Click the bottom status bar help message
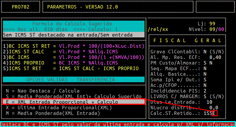 [118, 124]
